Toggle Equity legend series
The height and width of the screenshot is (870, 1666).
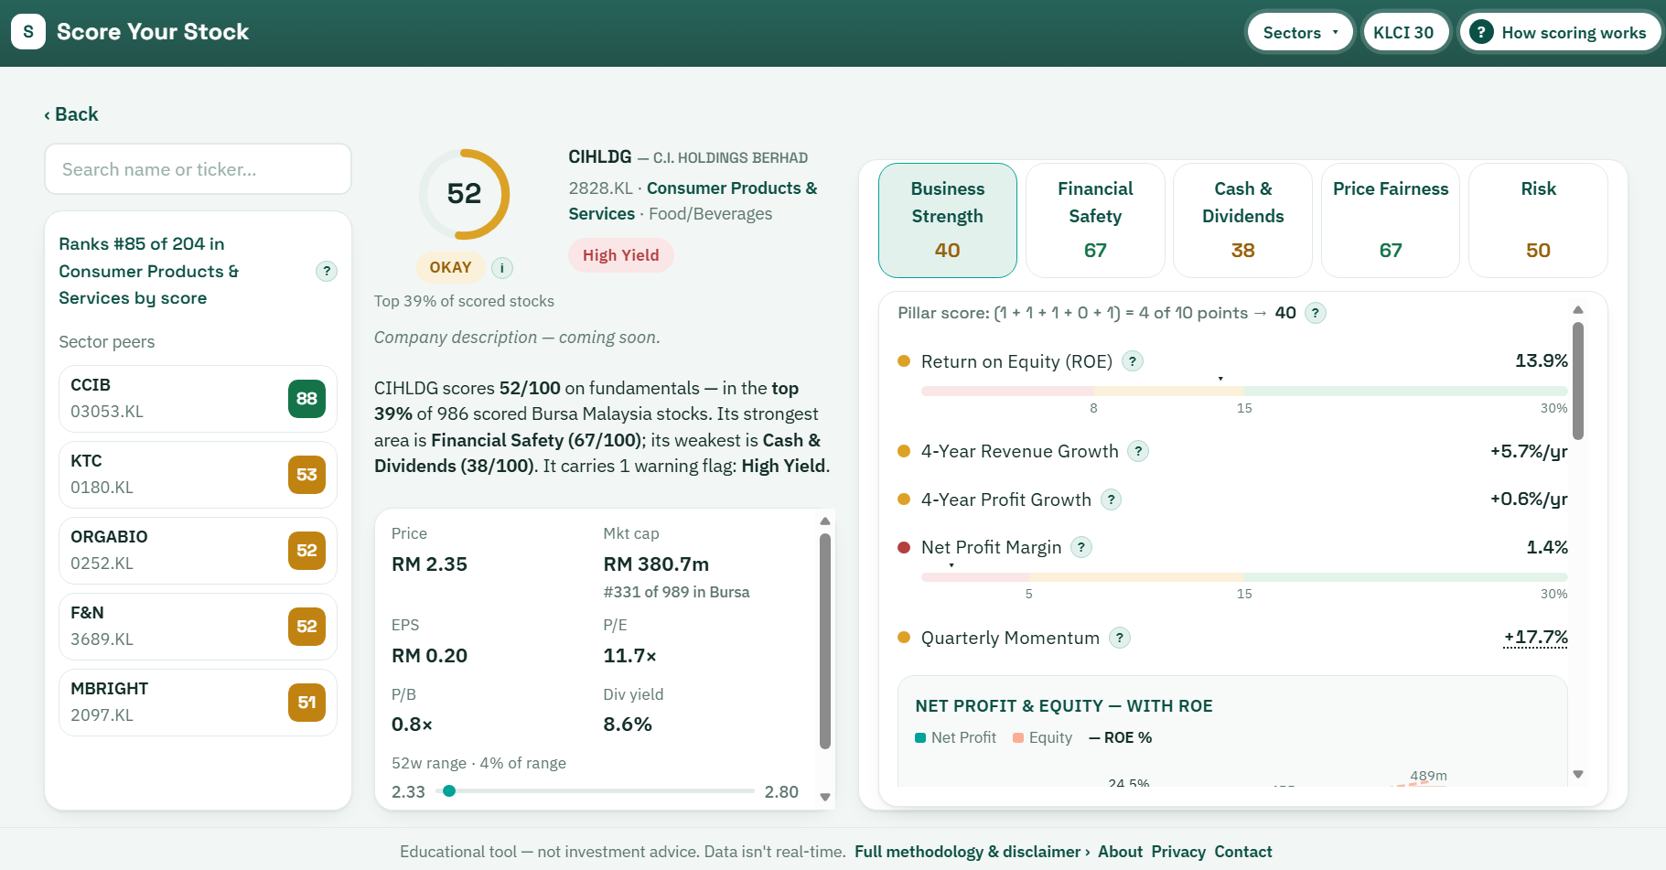pyautogui.click(x=1042, y=737)
